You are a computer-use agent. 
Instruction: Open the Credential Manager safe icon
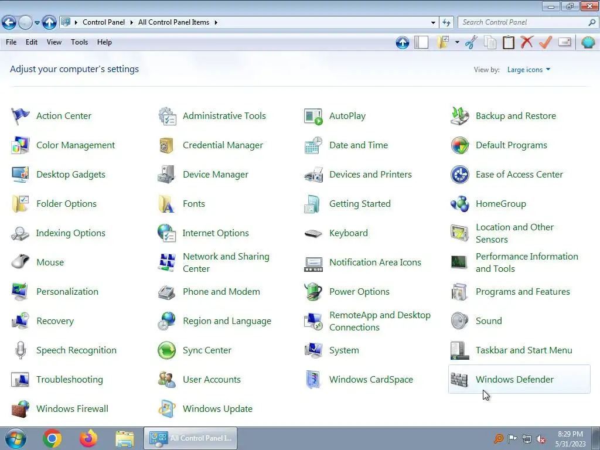click(166, 145)
